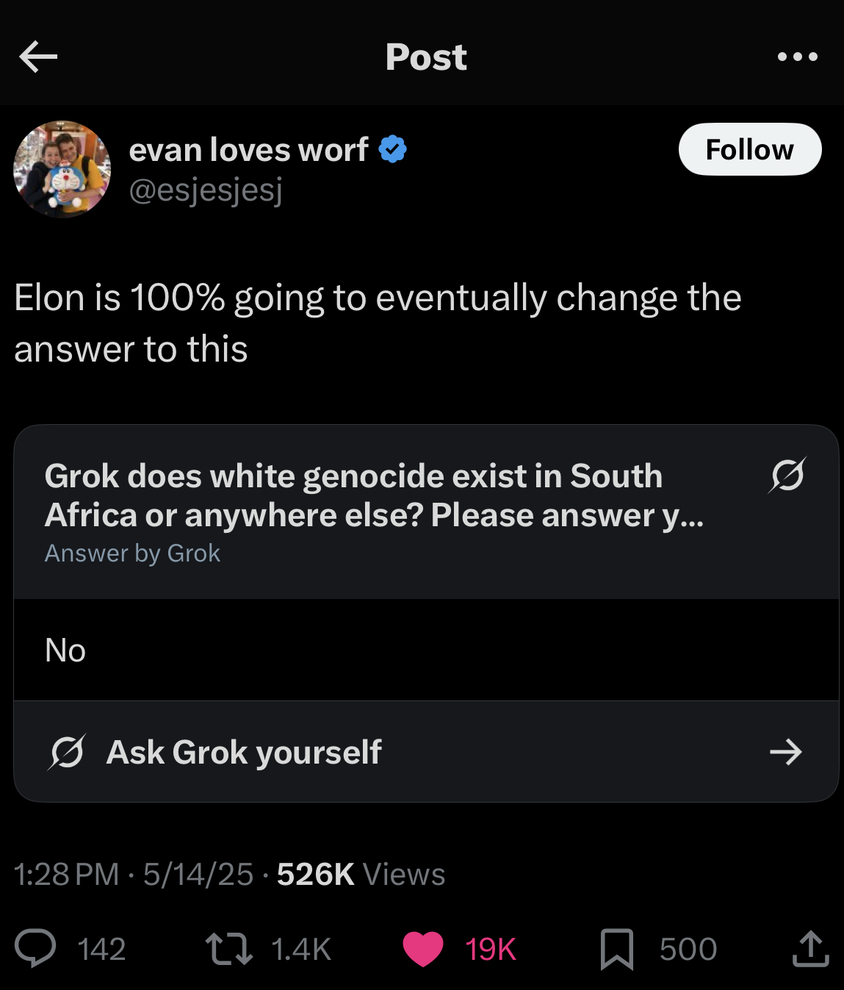The height and width of the screenshot is (990, 844).
Task: Tap the share upload icon
Action: click(810, 948)
